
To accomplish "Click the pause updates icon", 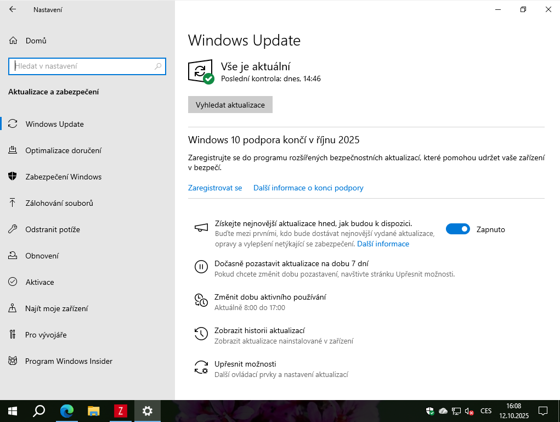I will point(201,267).
